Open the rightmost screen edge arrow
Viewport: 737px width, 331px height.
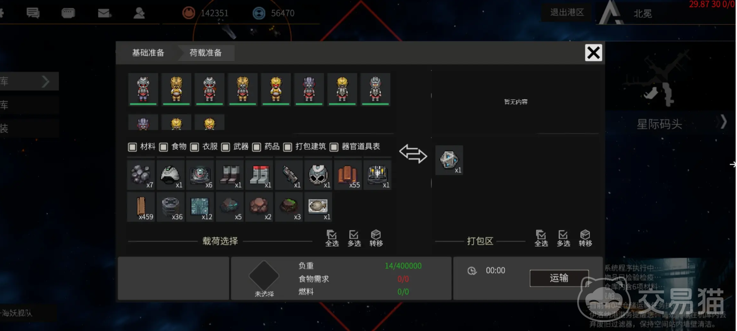point(732,164)
